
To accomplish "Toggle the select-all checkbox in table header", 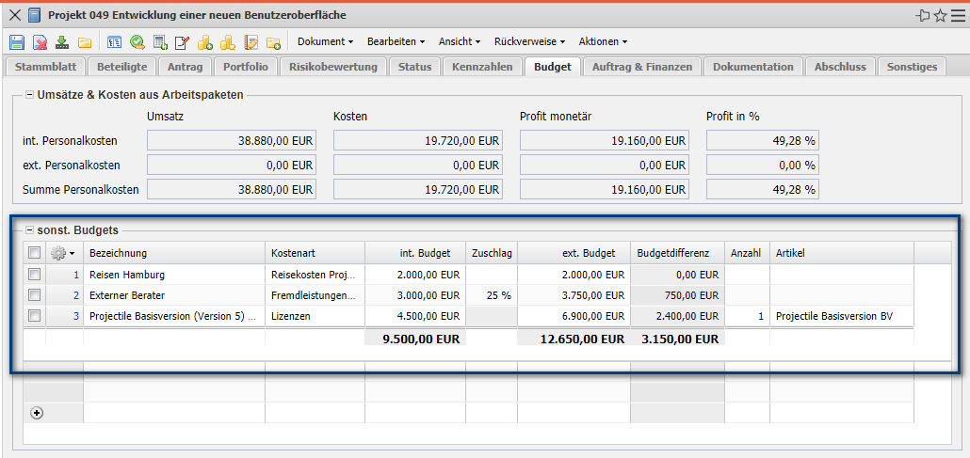I will point(35,253).
